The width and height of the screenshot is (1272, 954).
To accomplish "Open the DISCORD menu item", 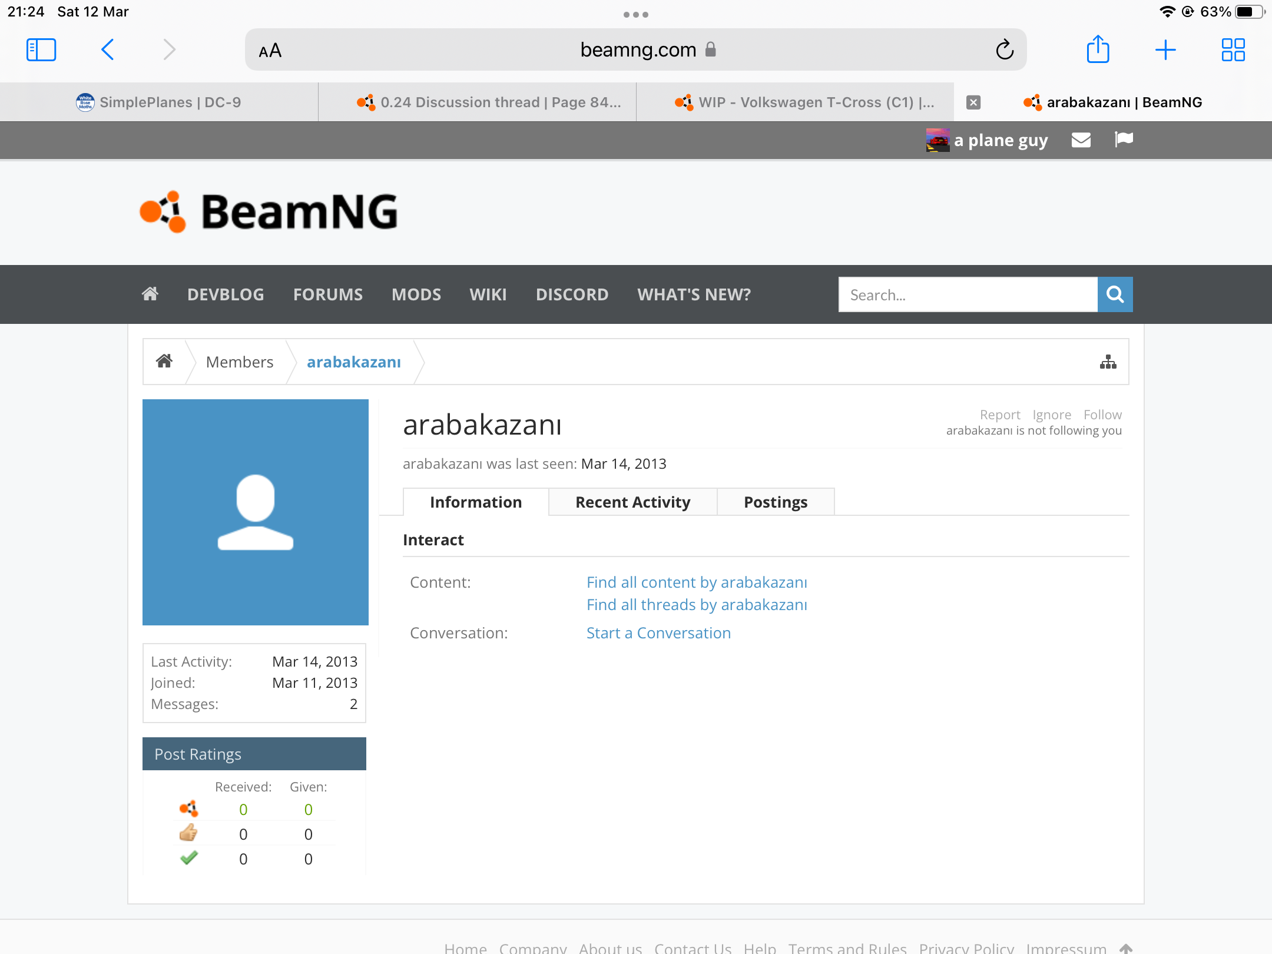I will [x=572, y=294].
